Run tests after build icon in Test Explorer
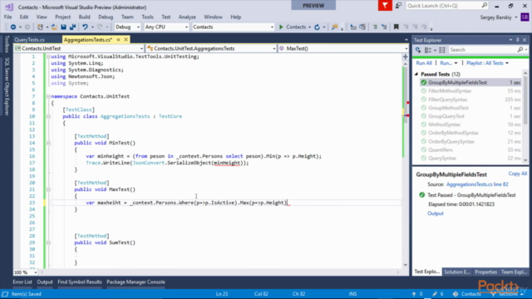This screenshot has width=532, height=299. [x=418, y=50]
